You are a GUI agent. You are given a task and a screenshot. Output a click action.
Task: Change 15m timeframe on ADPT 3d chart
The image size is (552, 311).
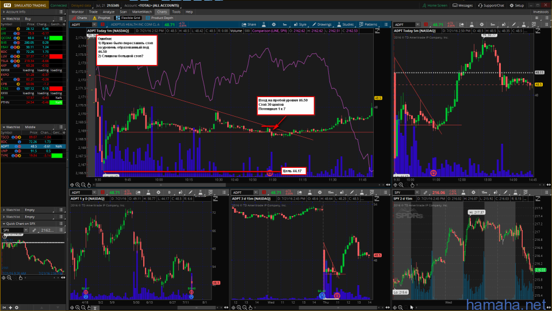[331, 193]
